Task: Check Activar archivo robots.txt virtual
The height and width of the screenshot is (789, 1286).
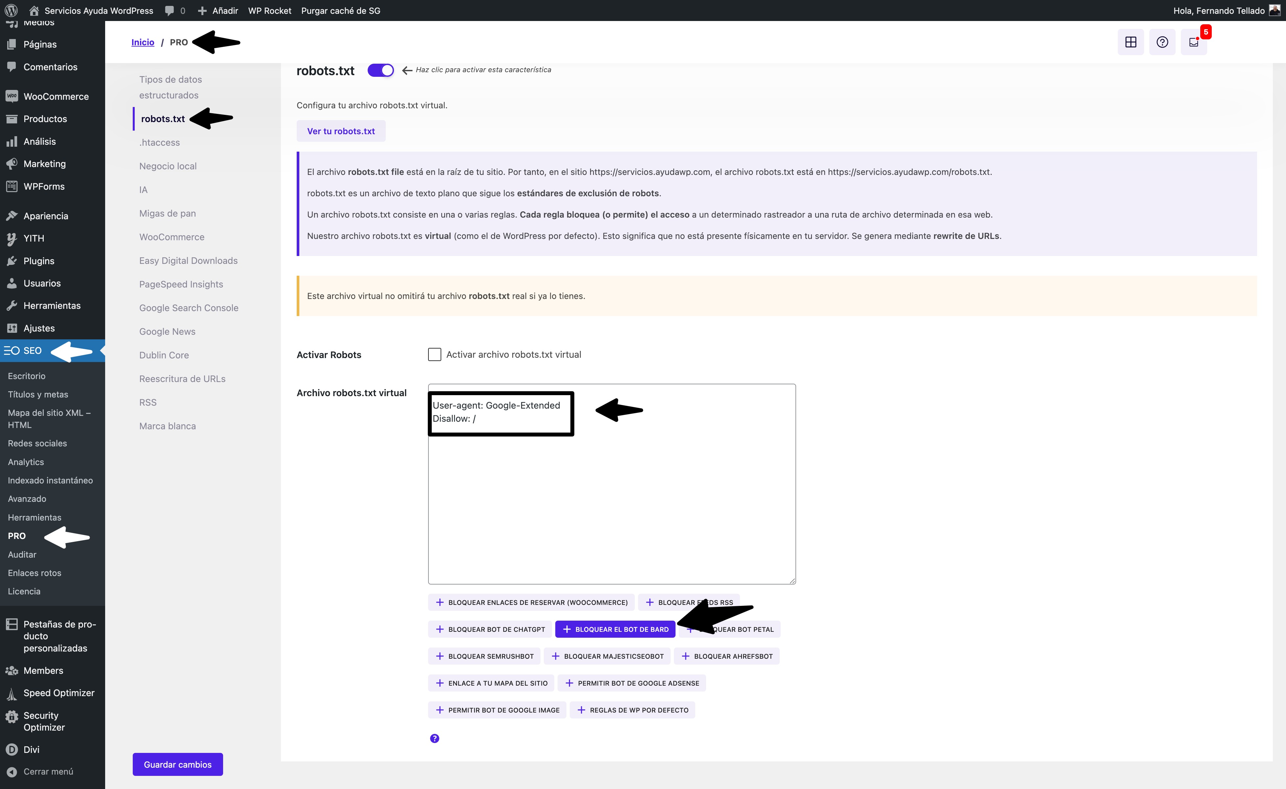Action: pyautogui.click(x=434, y=354)
